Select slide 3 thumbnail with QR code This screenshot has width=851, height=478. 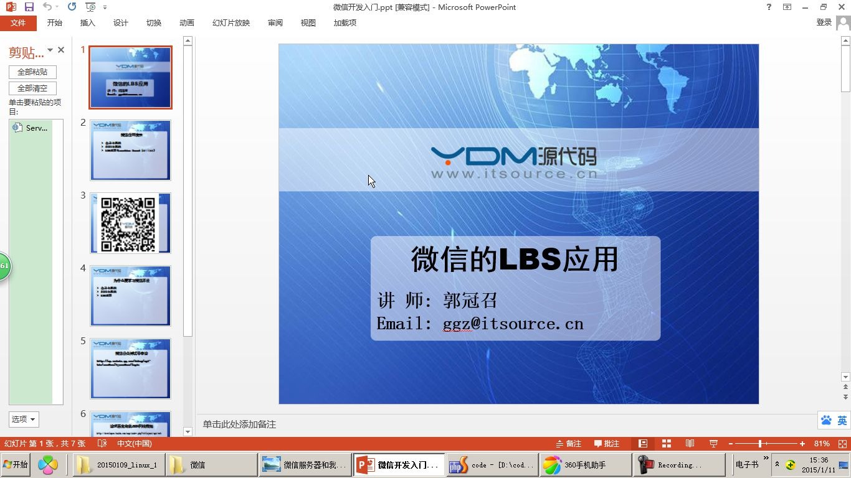[130, 223]
